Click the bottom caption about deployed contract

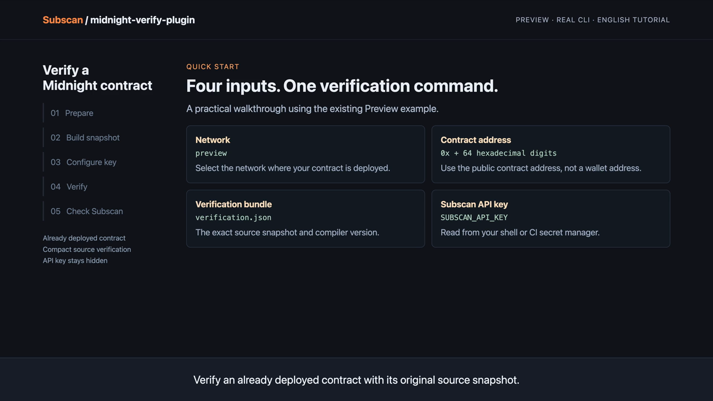[356, 380]
